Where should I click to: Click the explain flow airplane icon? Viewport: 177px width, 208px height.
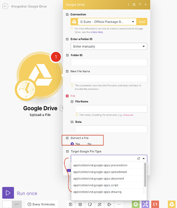(109, 204)
